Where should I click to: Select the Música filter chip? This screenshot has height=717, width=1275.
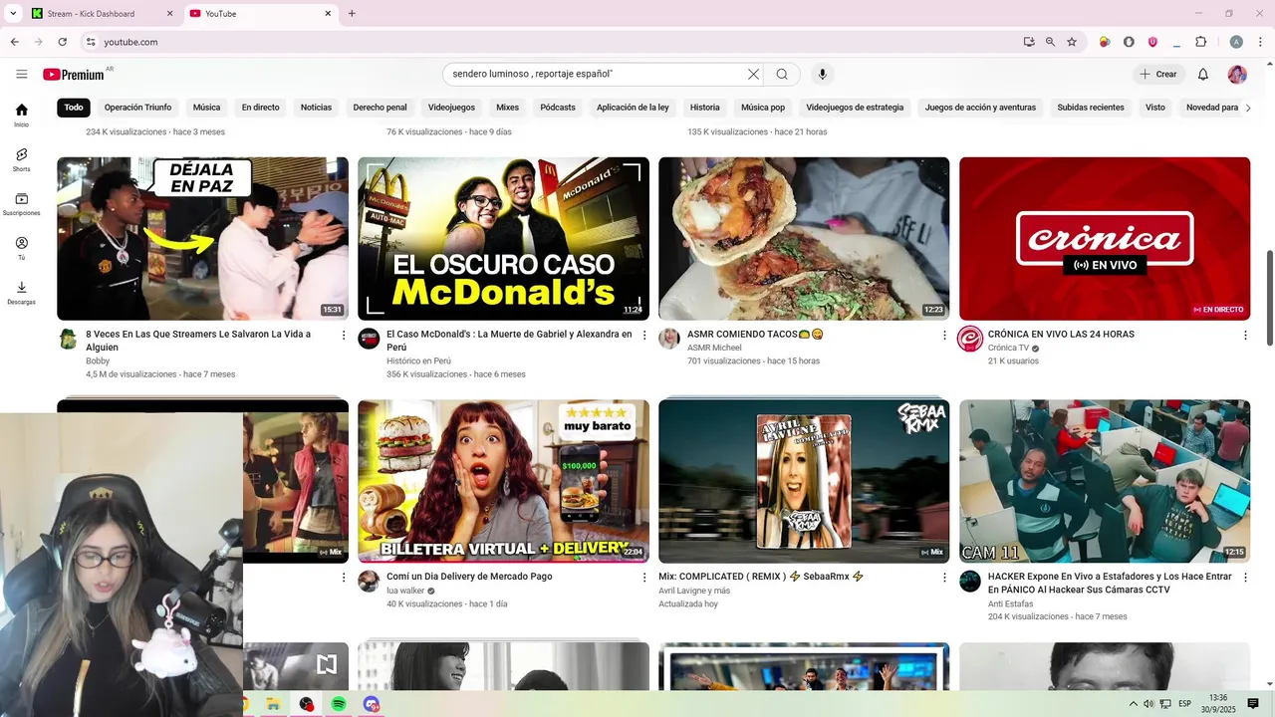click(206, 108)
